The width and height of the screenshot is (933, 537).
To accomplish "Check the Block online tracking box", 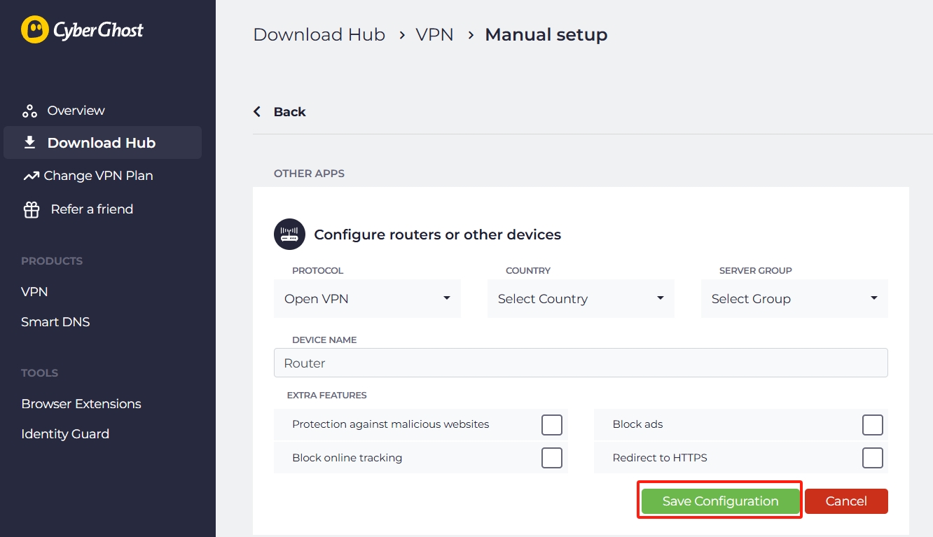I will coord(552,458).
